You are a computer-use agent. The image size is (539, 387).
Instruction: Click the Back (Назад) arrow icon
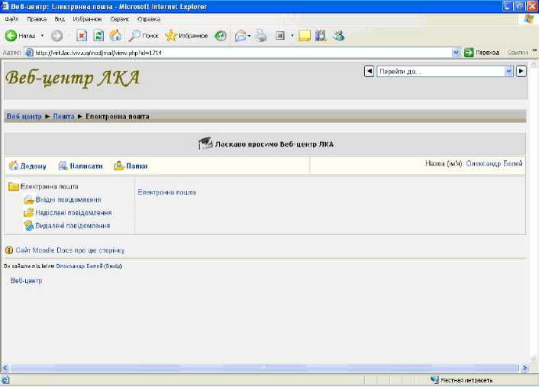coord(11,35)
